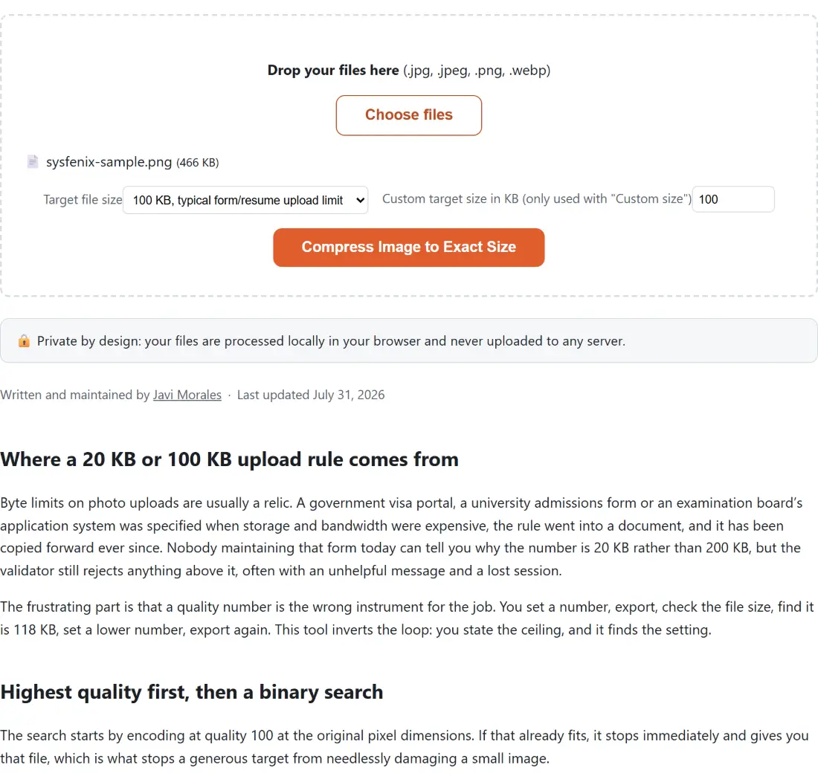Click paragraph starting with Byte limits
The image size is (818, 779).
401,537
